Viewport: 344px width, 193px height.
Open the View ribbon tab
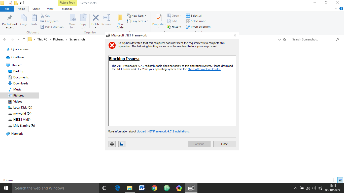coord(50,9)
